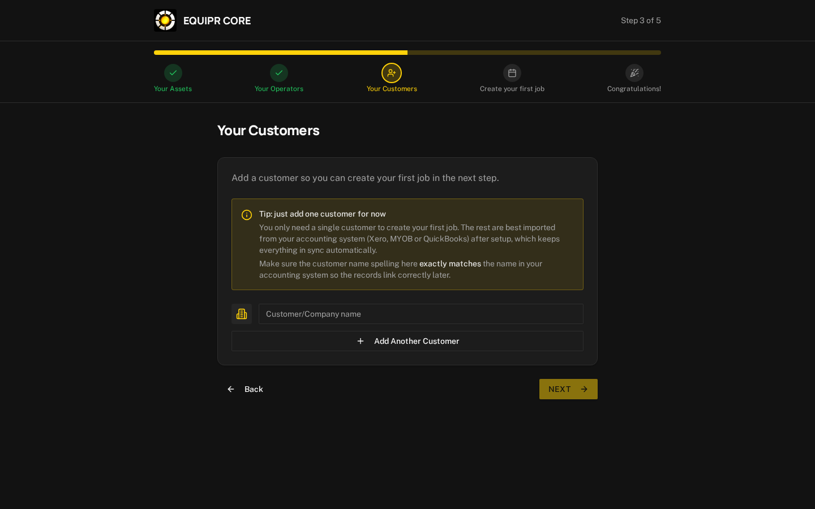Click the 'Your Customers' page heading

click(x=268, y=130)
